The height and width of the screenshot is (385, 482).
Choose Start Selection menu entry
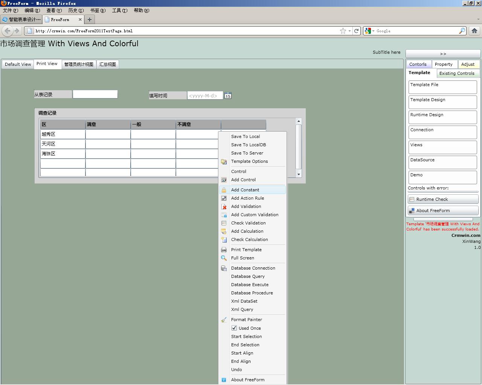pos(246,336)
